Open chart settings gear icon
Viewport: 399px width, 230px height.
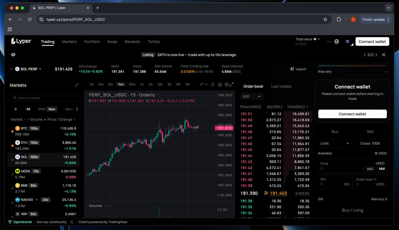(x=227, y=84)
